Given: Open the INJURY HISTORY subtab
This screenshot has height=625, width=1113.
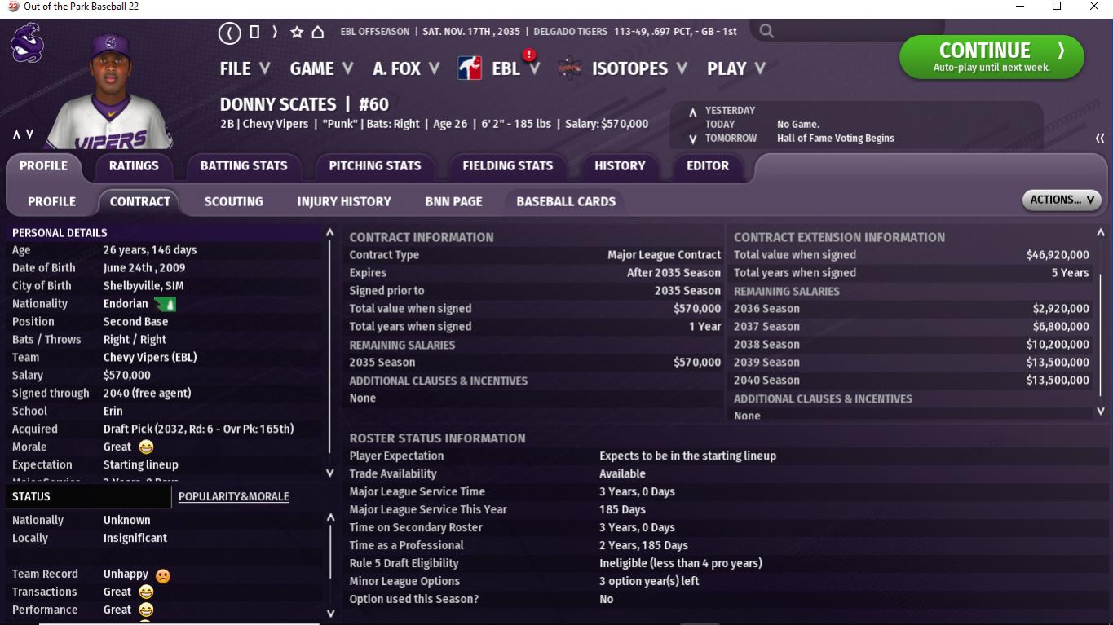Looking at the screenshot, I should pyautogui.click(x=344, y=201).
